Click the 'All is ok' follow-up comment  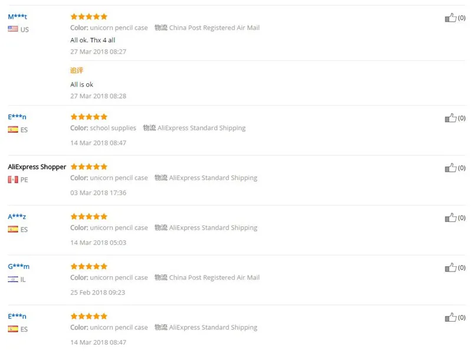pos(81,84)
